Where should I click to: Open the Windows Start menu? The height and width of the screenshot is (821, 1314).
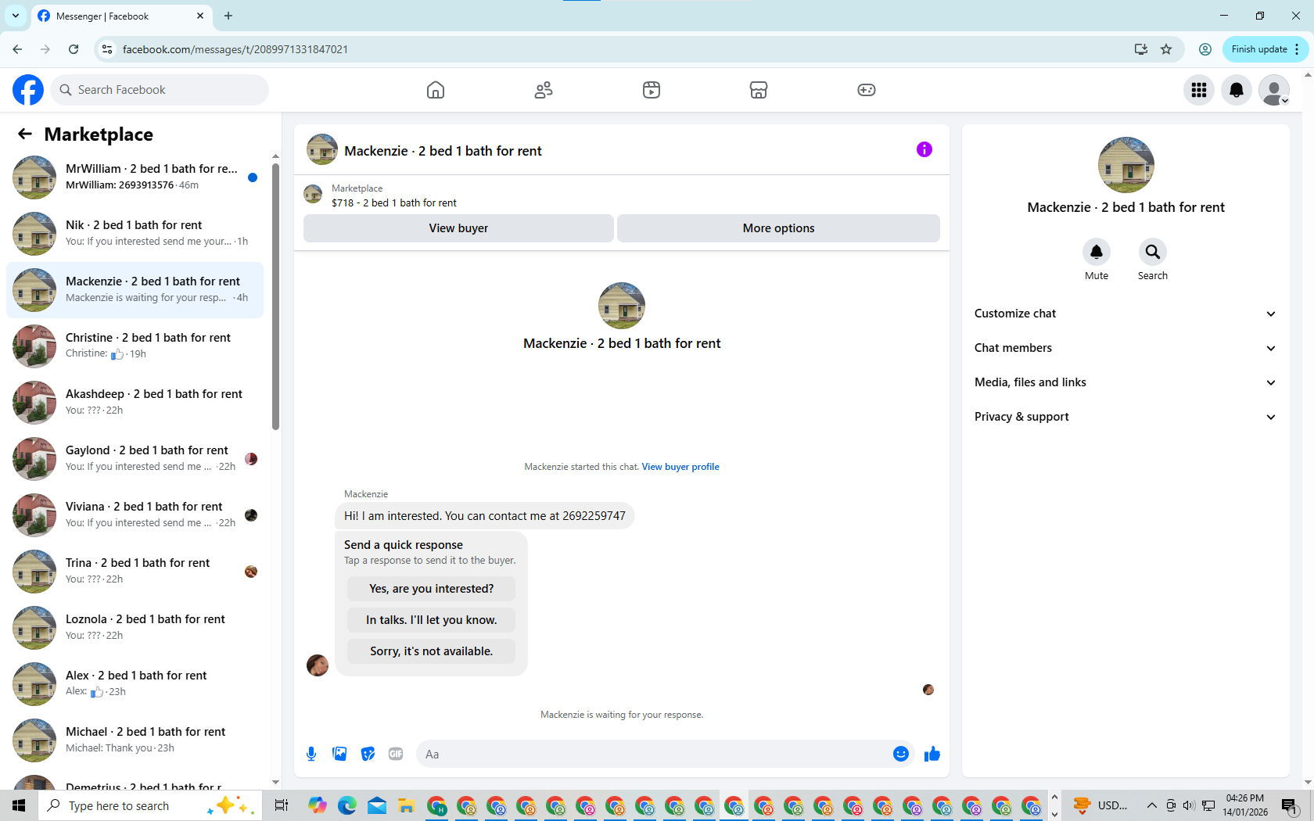point(19,805)
